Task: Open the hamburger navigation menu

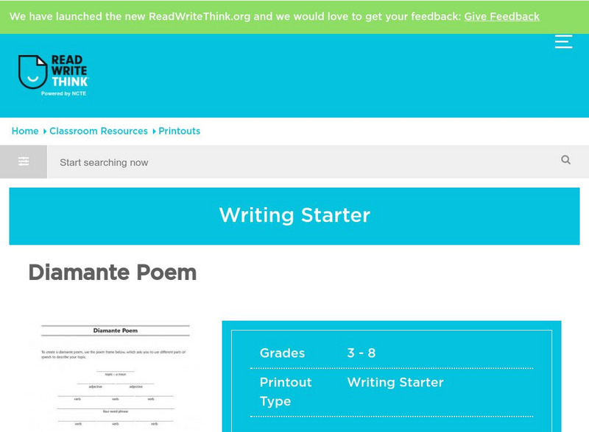Action: click(x=563, y=42)
